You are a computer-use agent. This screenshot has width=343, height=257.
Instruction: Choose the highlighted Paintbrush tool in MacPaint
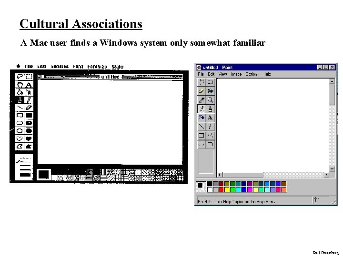(x=20, y=100)
